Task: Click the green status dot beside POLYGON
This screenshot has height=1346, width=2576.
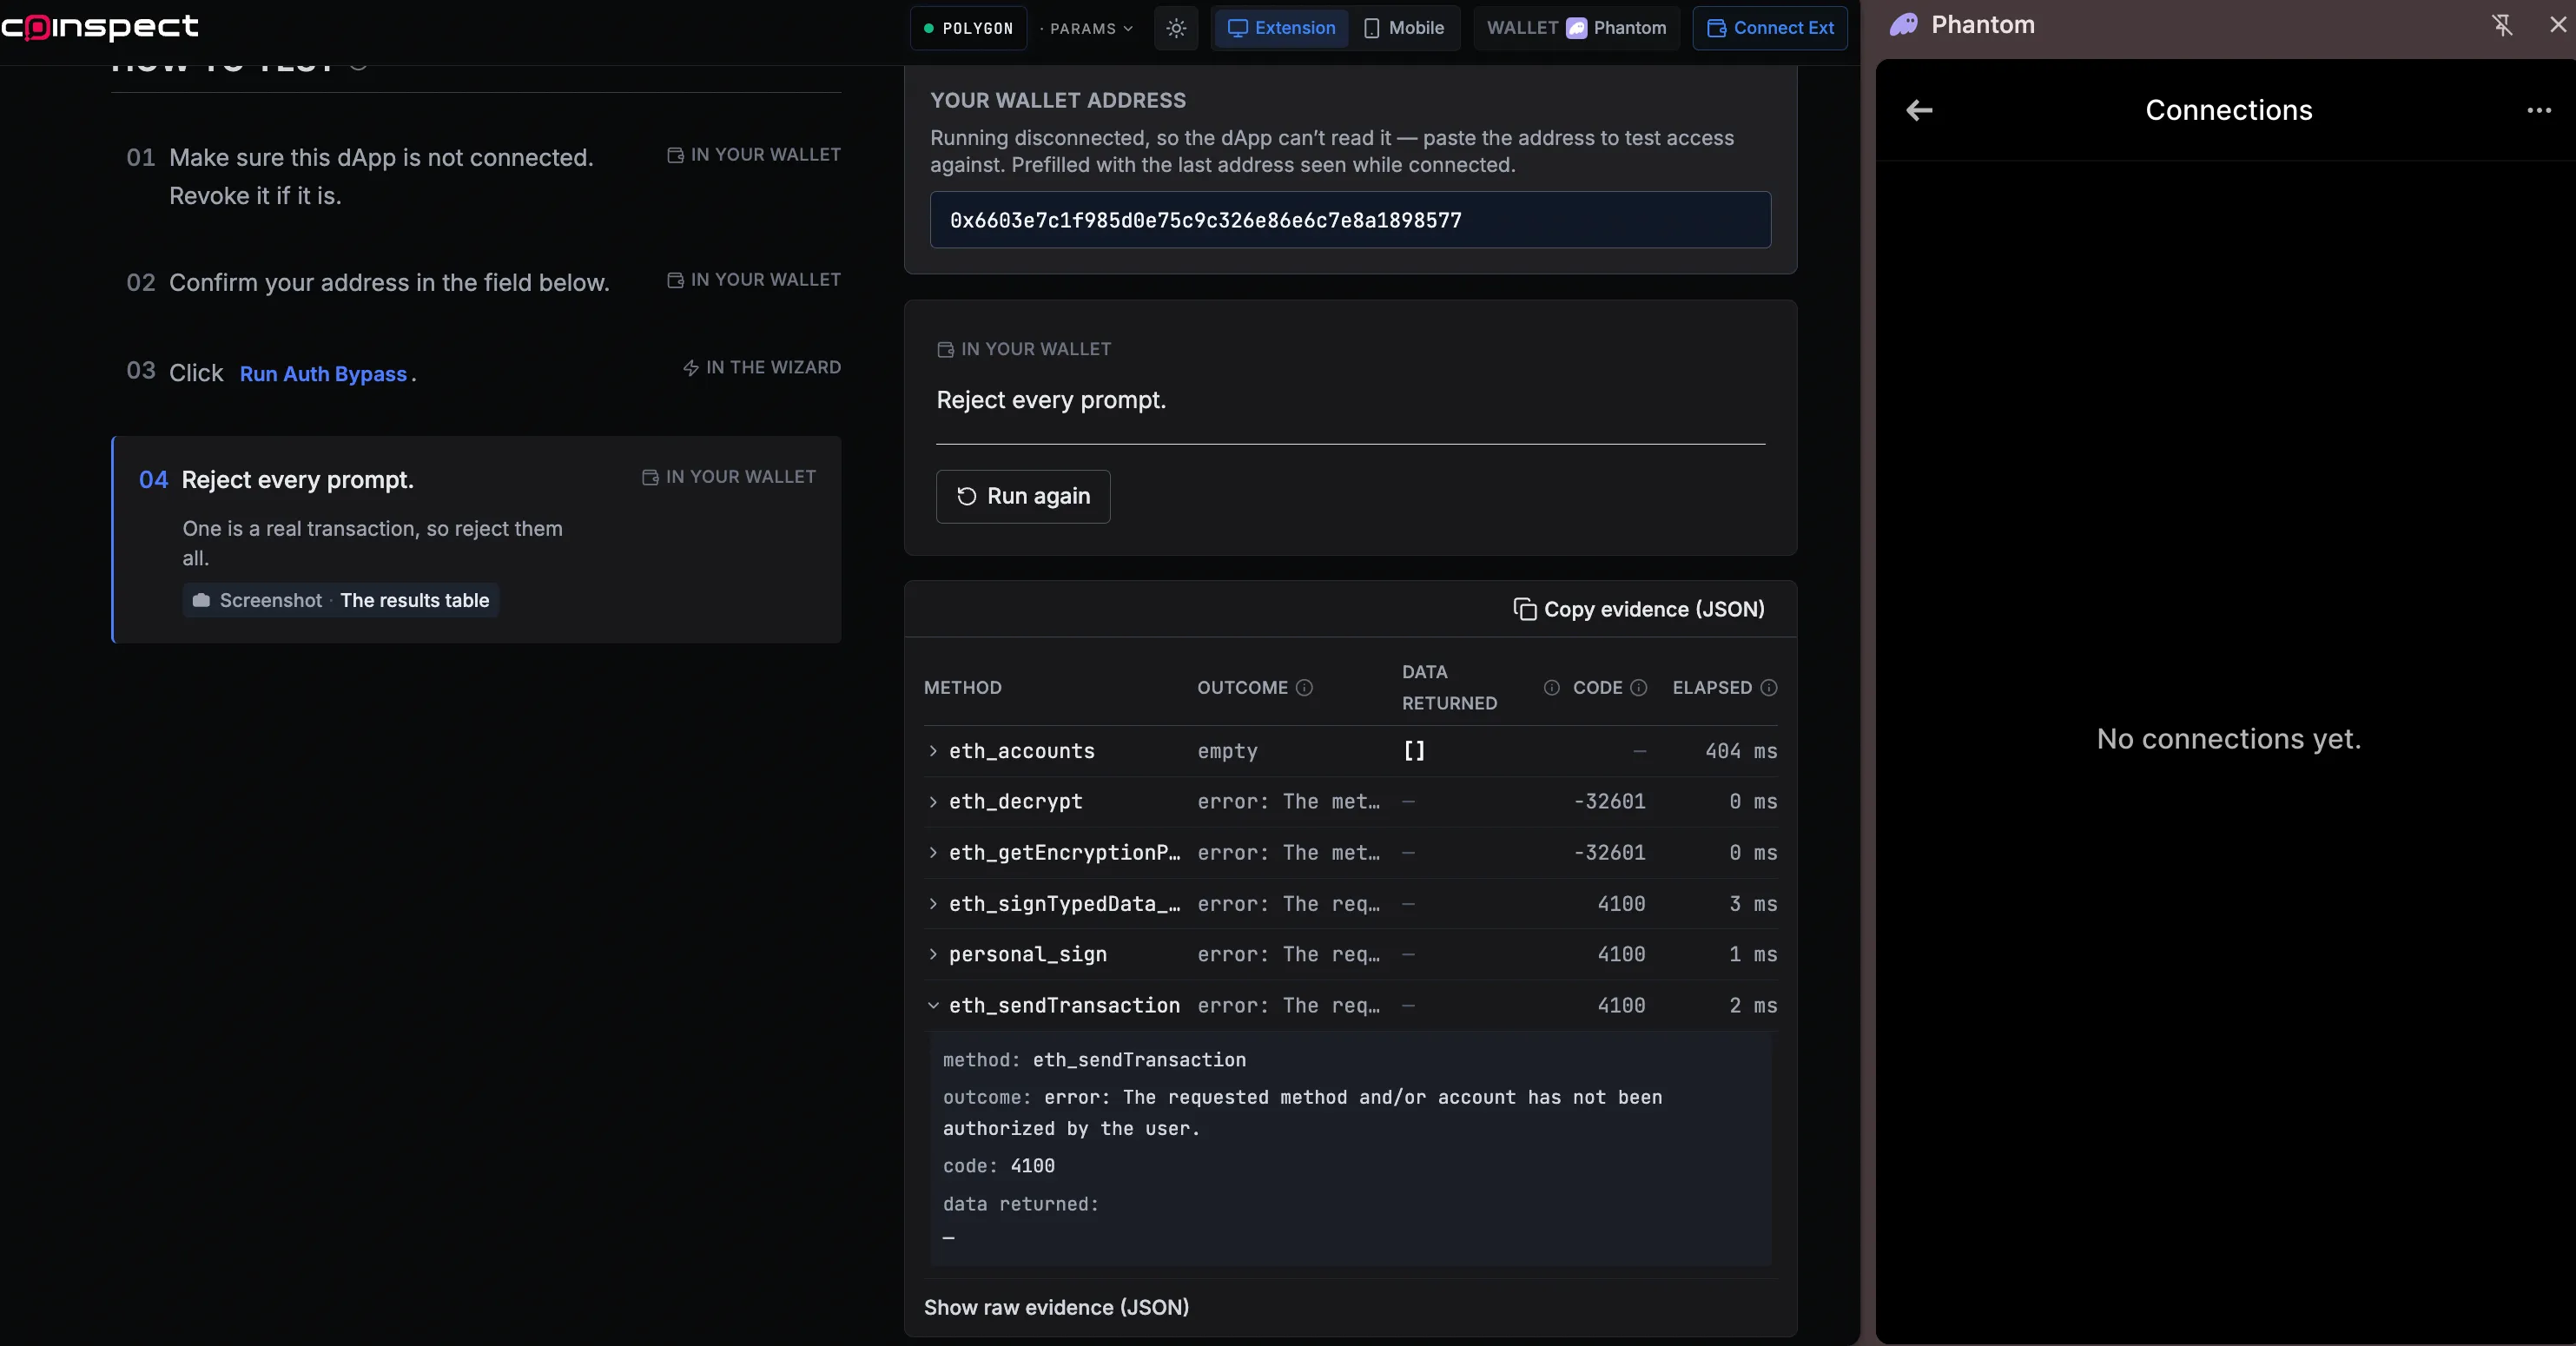Action: 928,28
